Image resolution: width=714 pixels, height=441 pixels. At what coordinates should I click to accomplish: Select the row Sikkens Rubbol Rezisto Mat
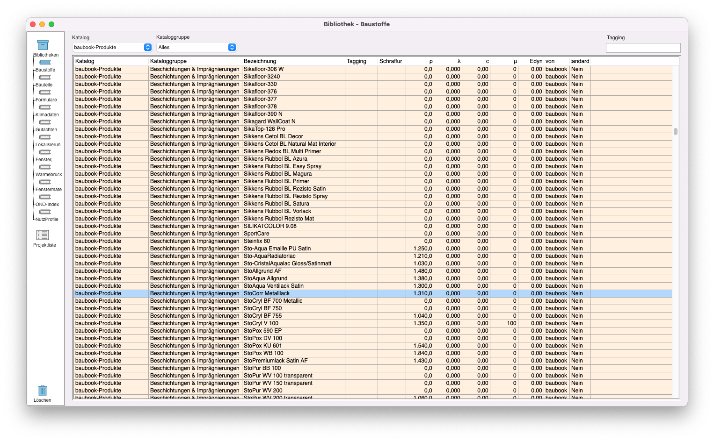373,219
